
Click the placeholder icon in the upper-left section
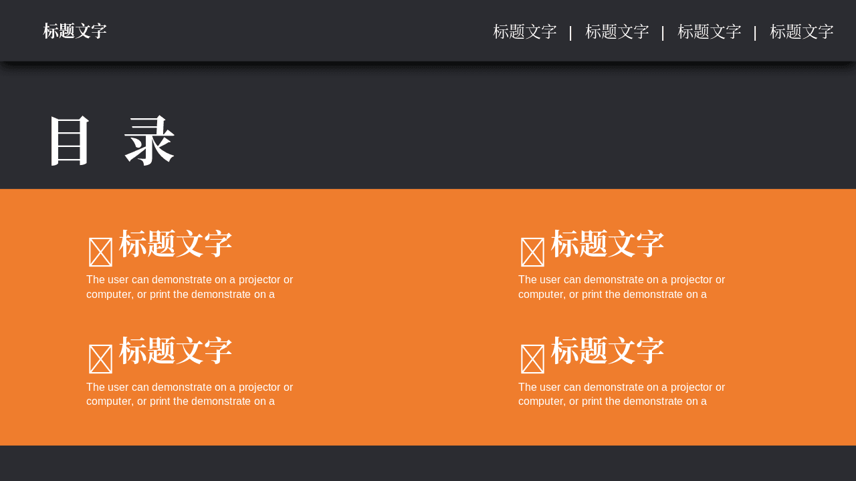(101, 252)
